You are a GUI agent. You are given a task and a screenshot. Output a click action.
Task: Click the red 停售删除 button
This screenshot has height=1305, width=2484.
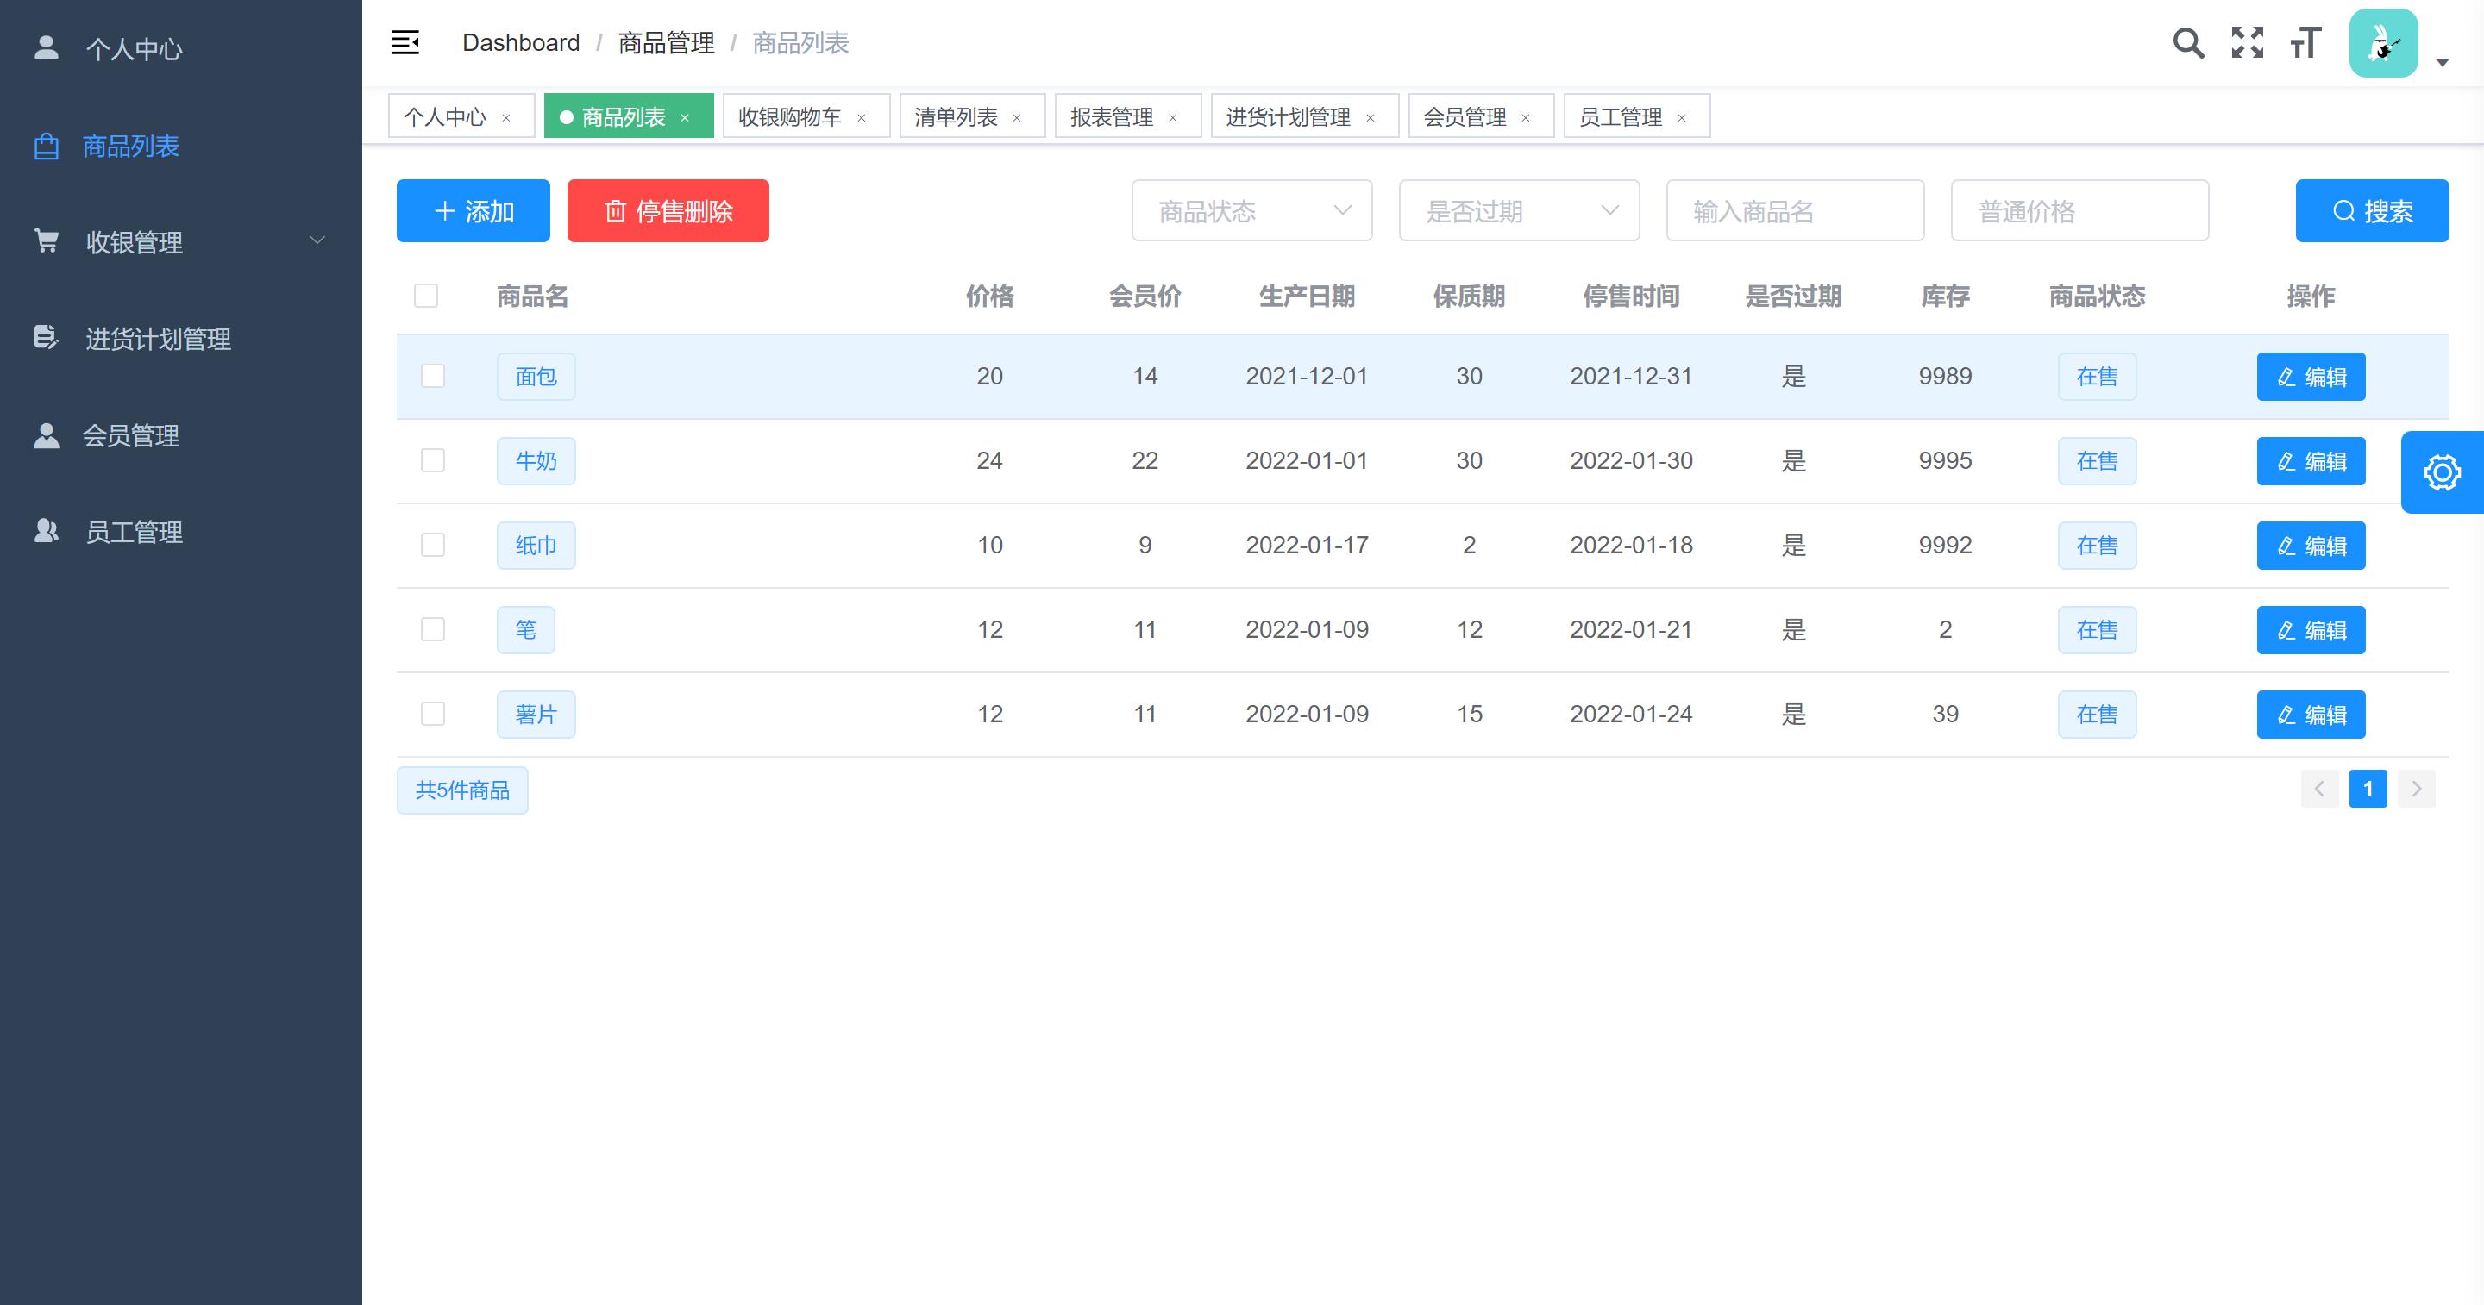(668, 210)
